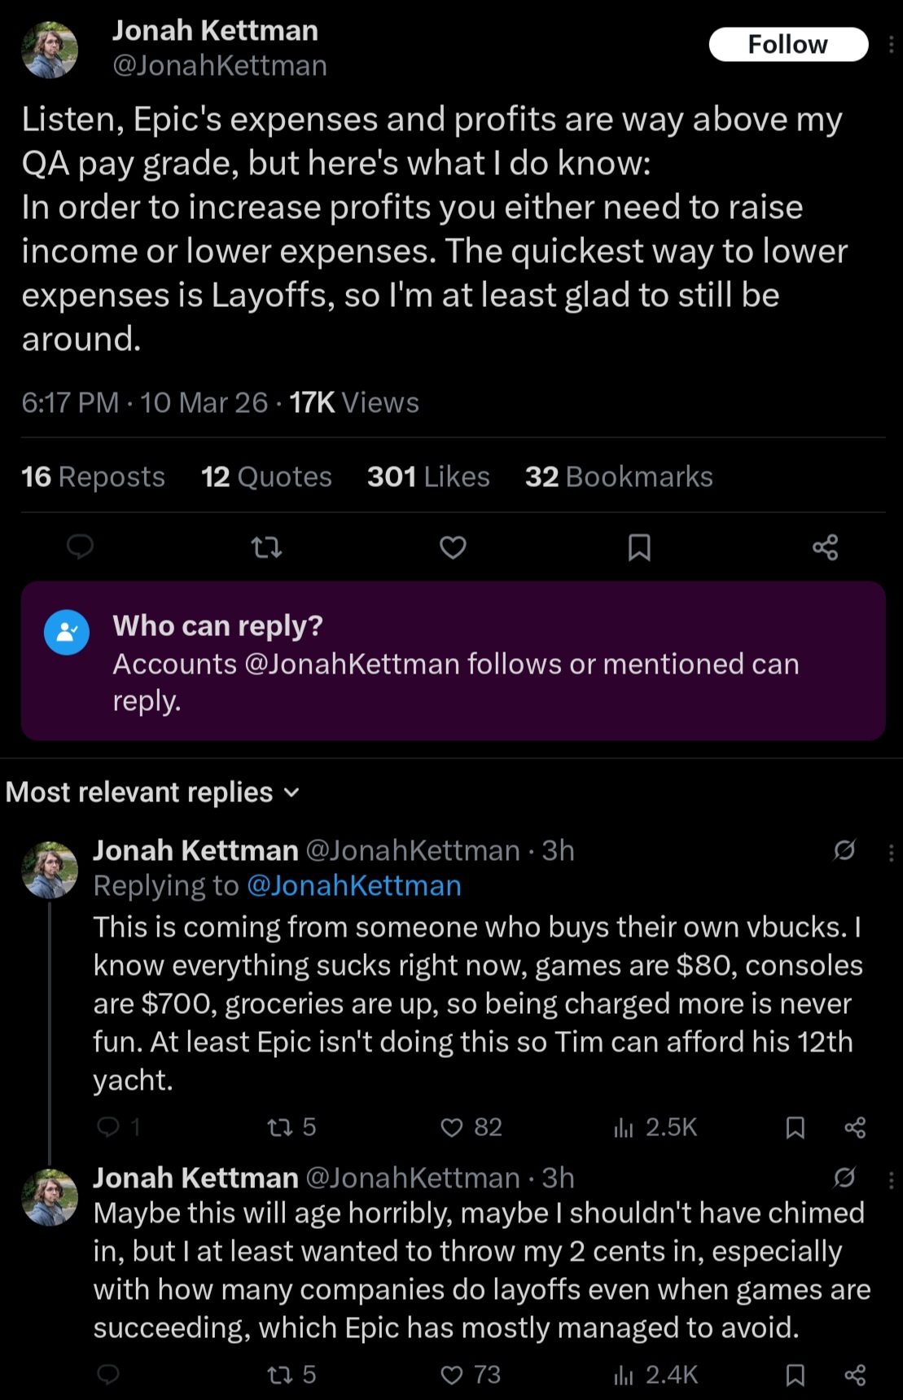View the 12 Quotes list
The width and height of the screenshot is (903, 1400).
pyautogui.click(x=266, y=476)
